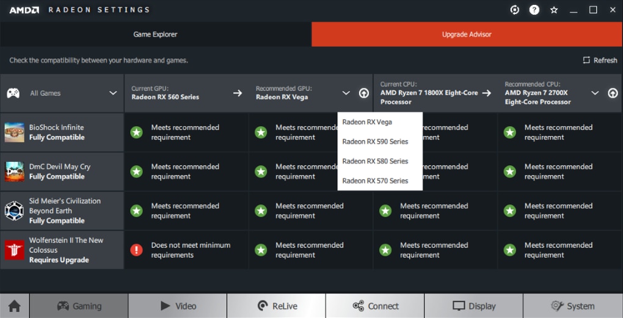Open the Connect tab

click(x=375, y=306)
